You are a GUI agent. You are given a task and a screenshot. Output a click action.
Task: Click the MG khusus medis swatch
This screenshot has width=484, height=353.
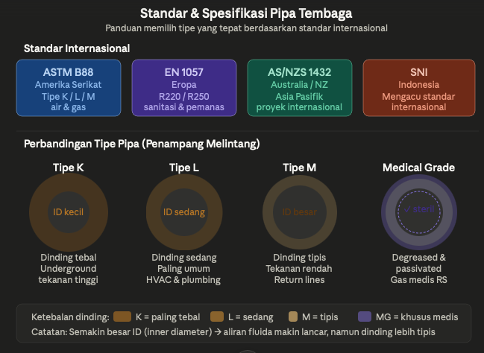pos(365,317)
